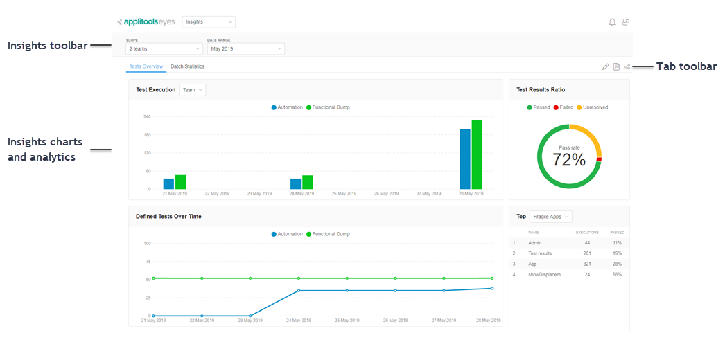Switch to the Batch Statistics tab
The height and width of the screenshot is (342, 725).
point(187,66)
